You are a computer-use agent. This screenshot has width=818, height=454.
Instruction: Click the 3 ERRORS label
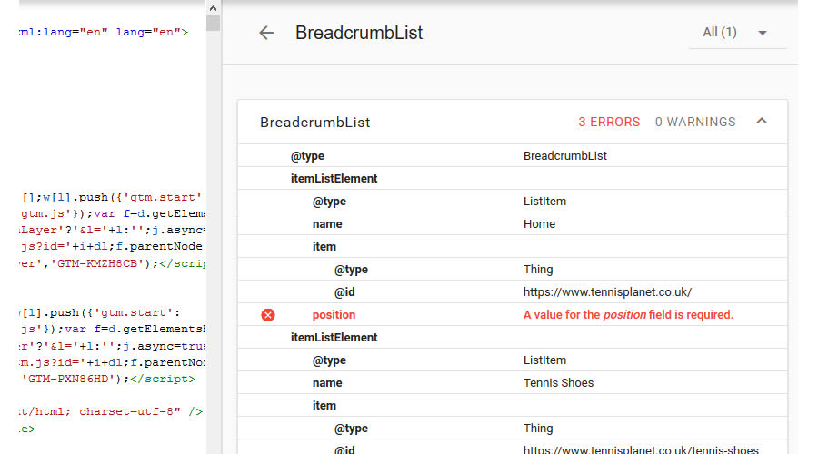point(609,122)
